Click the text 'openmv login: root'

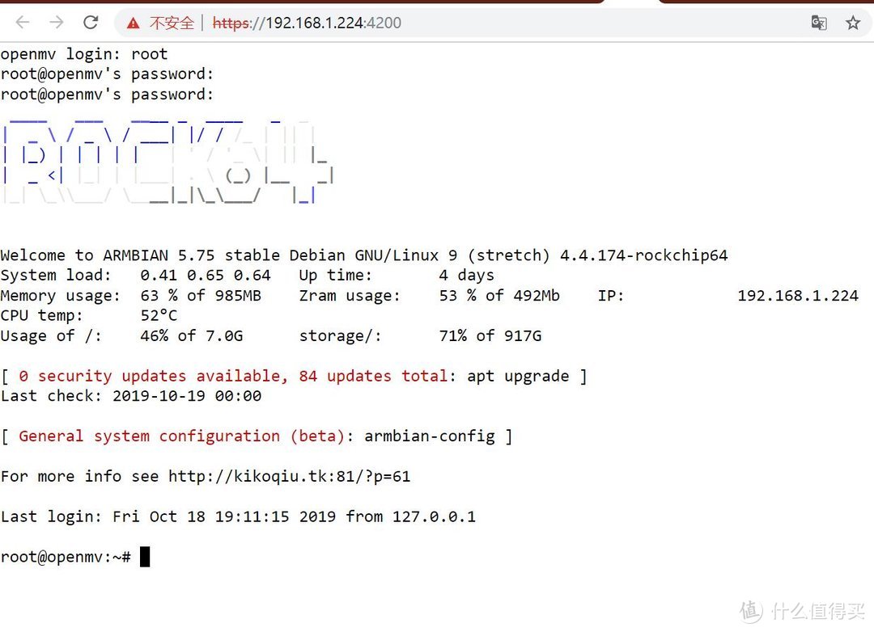point(83,54)
